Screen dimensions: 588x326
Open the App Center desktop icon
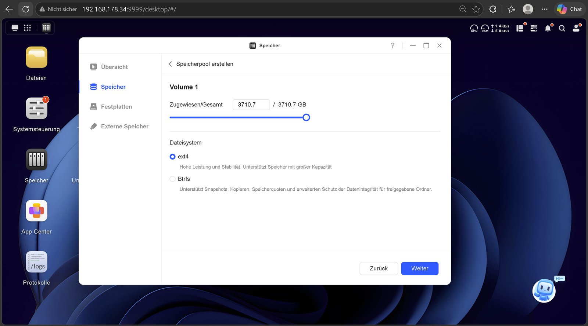(x=36, y=211)
